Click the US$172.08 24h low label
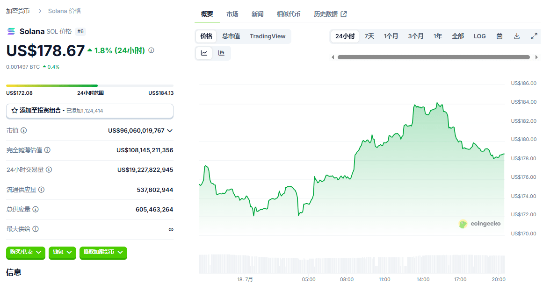This screenshot has width=543, height=283. pyautogui.click(x=19, y=93)
